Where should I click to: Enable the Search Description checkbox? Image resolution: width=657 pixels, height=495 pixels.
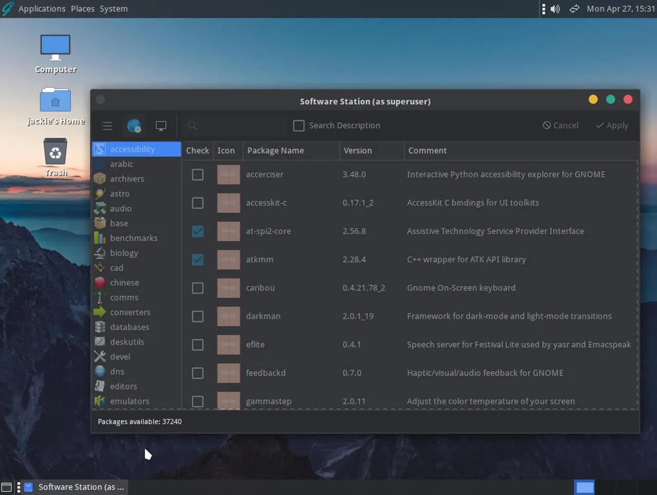(x=299, y=126)
